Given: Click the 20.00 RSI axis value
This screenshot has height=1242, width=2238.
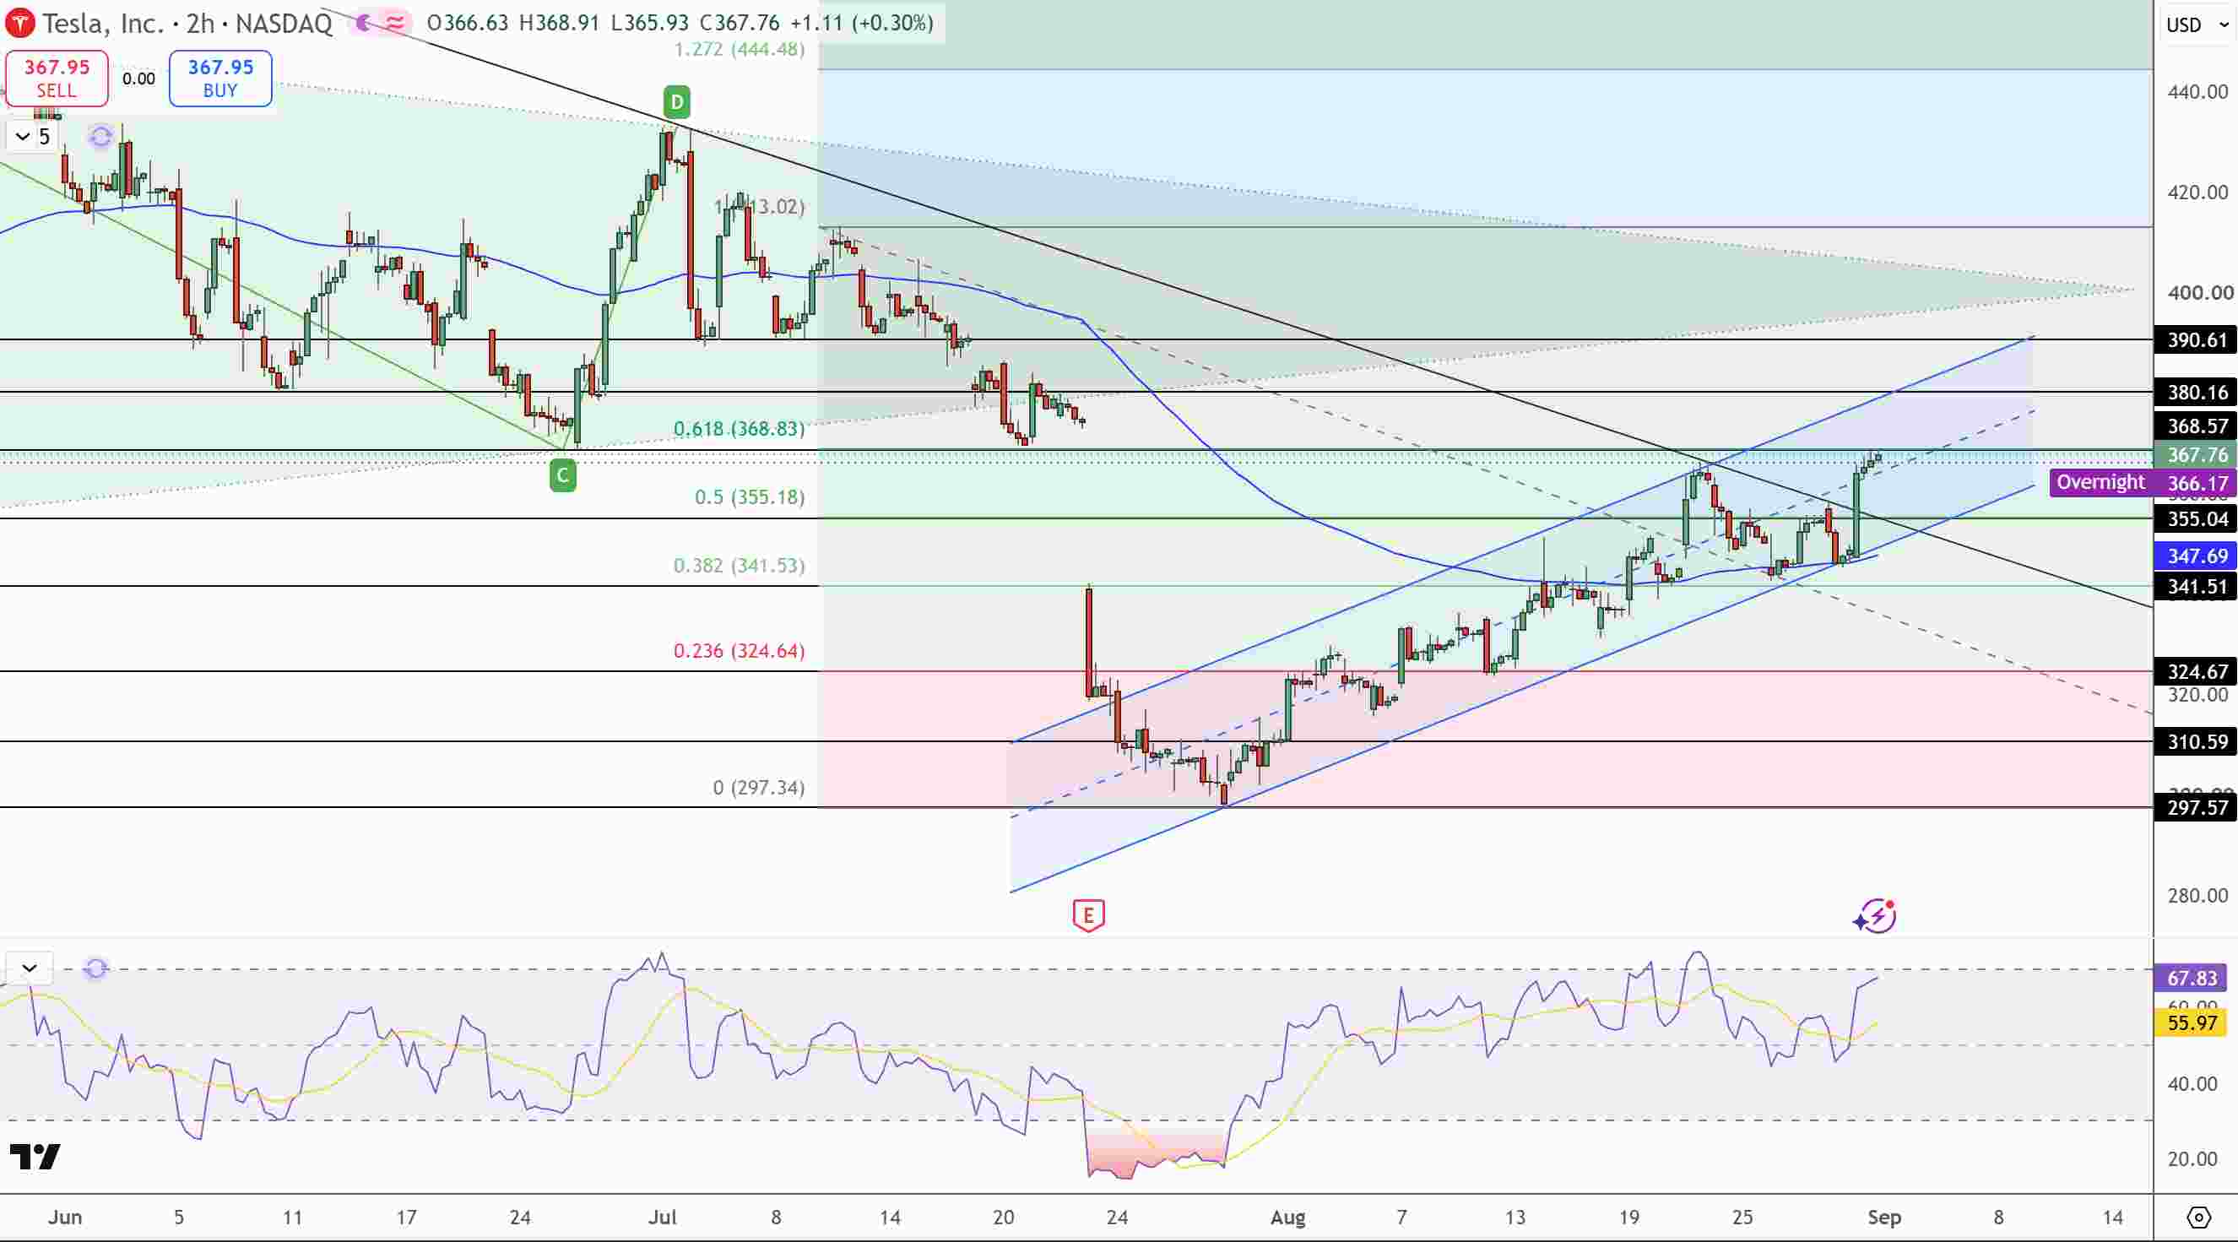Looking at the screenshot, I should (2192, 1159).
